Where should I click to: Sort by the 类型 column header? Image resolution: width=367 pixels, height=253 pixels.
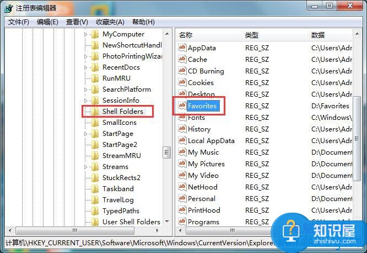[251, 35]
